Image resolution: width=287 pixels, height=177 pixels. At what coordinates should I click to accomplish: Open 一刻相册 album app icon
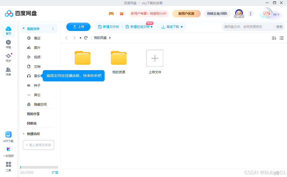(8, 152)
